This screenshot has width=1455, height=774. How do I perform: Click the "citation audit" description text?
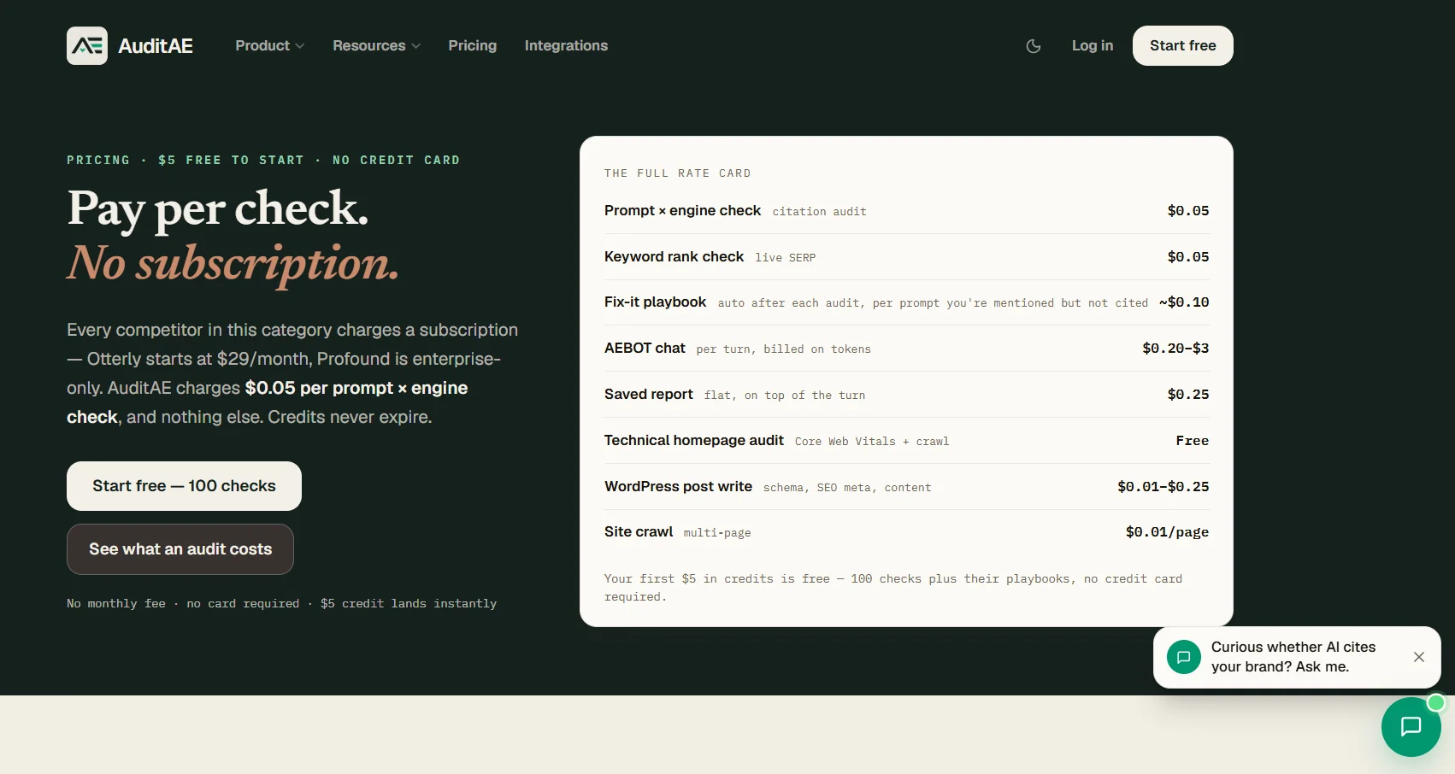pyautogui.click(x=820, y=212)
